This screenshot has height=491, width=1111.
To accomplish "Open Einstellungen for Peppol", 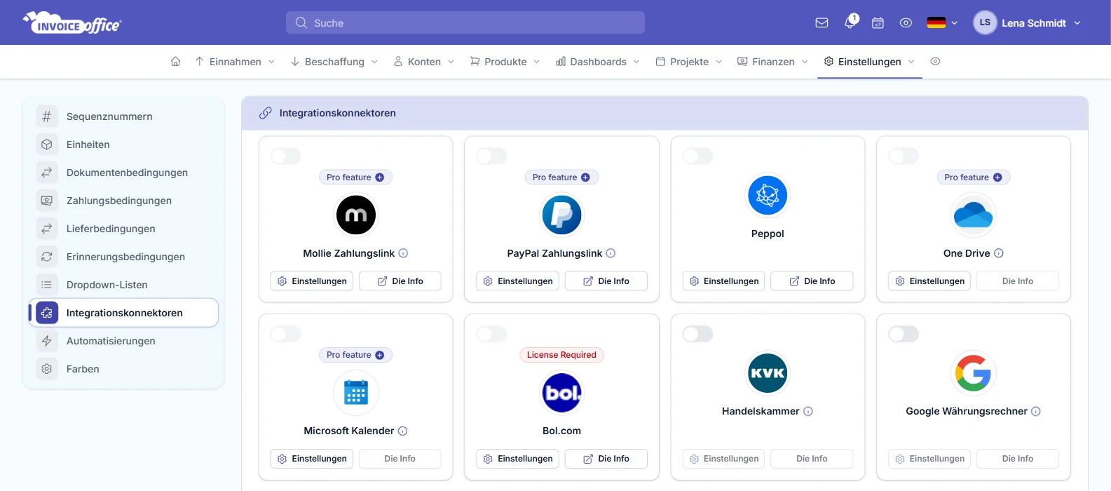I will [x=723, y=281].
